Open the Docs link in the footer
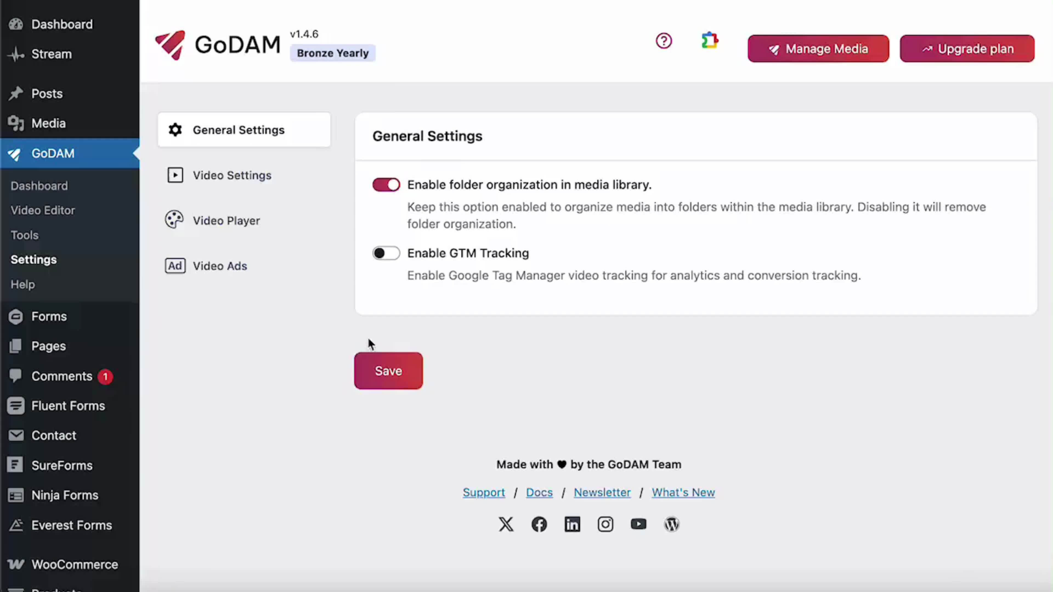The image size is (1053, 592). [x=539, y=492]
